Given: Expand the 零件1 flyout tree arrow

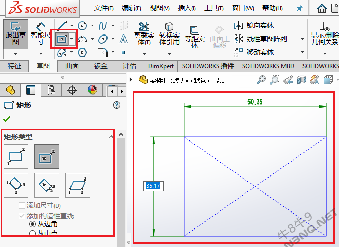Looking at the screenshot, I should (x=131, y=80).
